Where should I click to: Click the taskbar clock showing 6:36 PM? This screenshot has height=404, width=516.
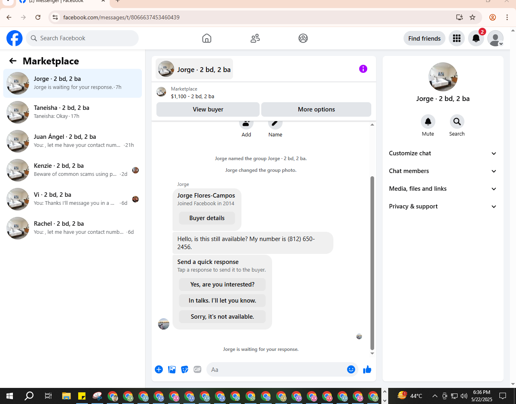coord(482,396)
